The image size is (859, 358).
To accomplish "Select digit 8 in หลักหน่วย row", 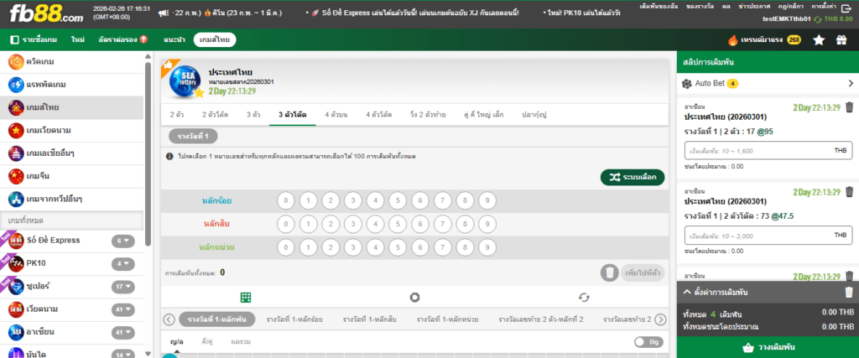I will pos(465,246).
